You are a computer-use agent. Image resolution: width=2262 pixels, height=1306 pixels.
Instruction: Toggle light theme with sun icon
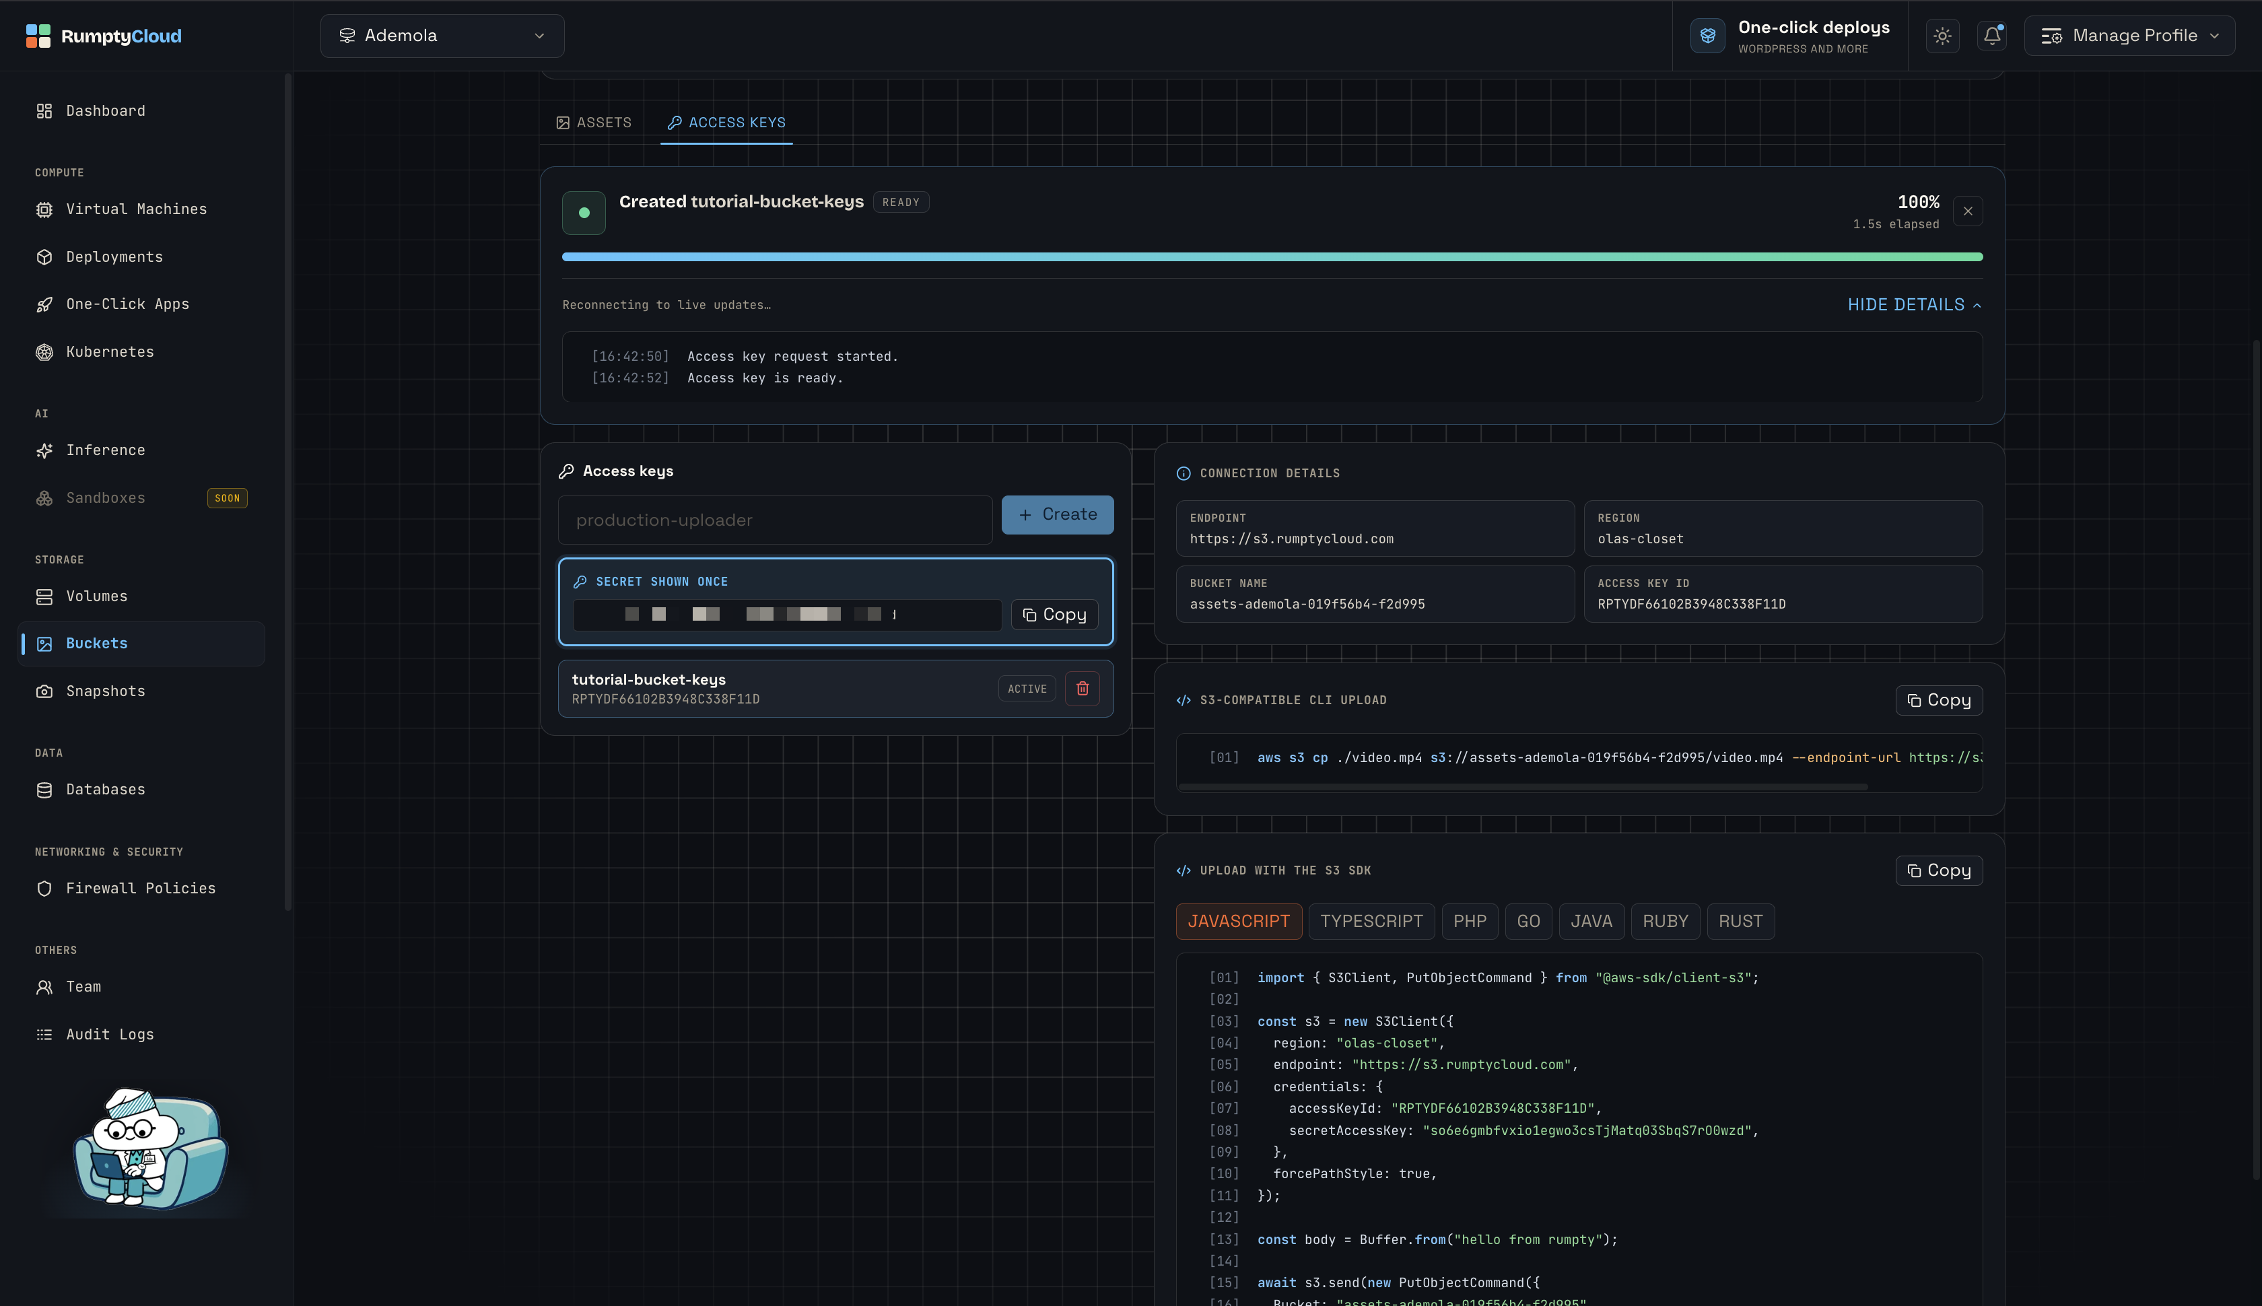pos(1942,36)
